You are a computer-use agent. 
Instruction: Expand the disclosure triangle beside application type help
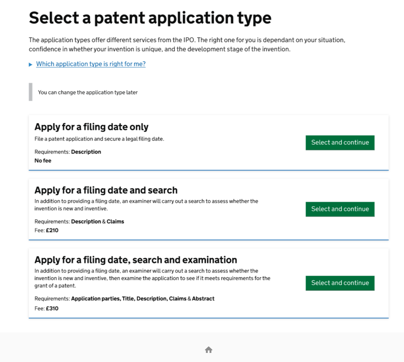(31, 65)
